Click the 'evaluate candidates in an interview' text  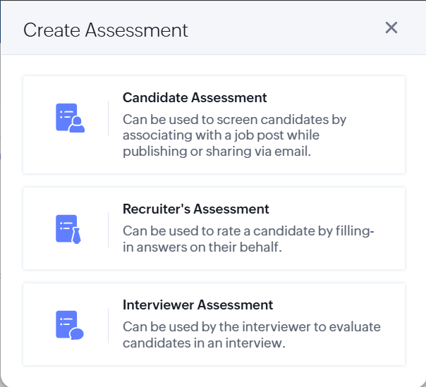pos(251,326)
